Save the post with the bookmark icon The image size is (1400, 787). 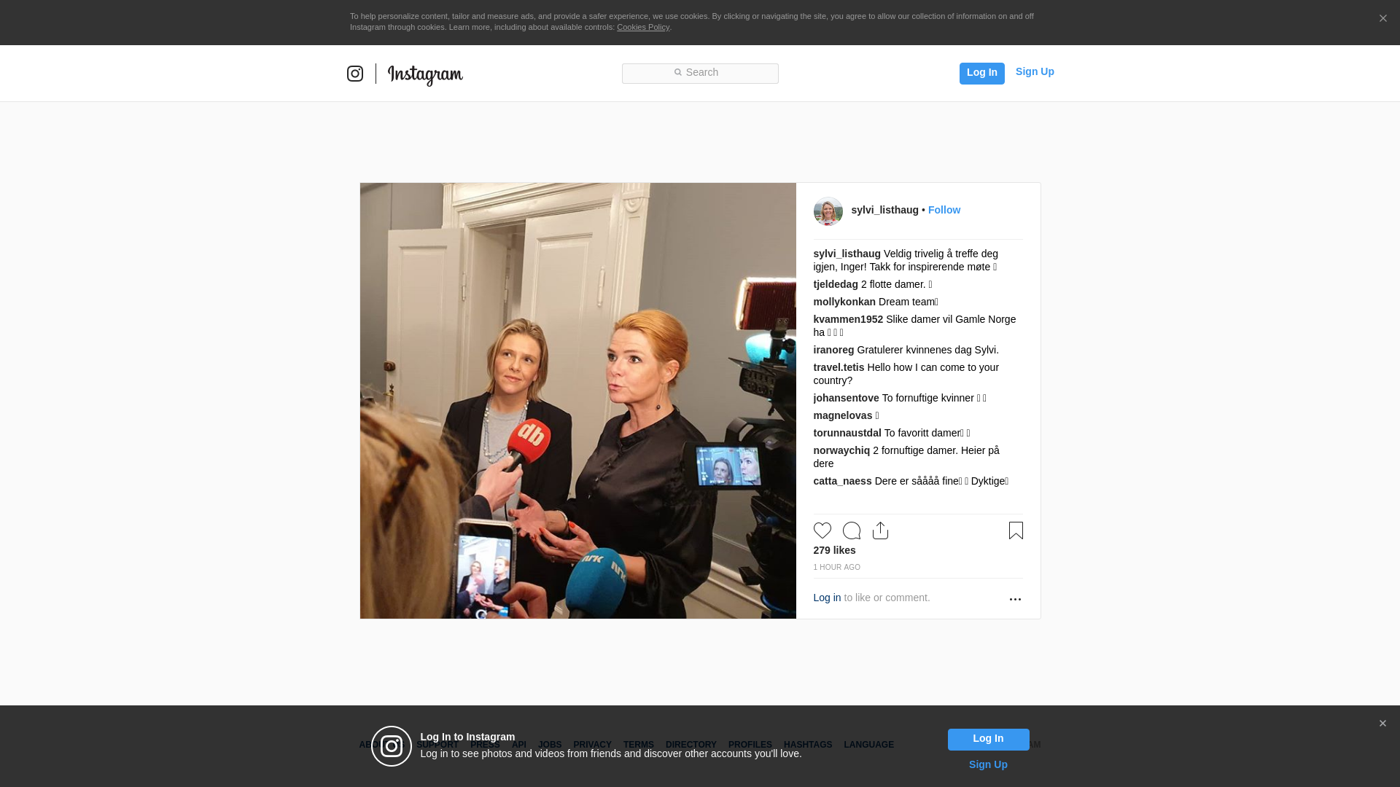pos(1016,530)
